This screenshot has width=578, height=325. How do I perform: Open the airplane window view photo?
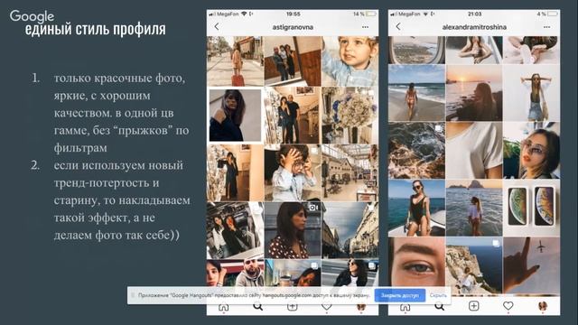pos(416,51)
